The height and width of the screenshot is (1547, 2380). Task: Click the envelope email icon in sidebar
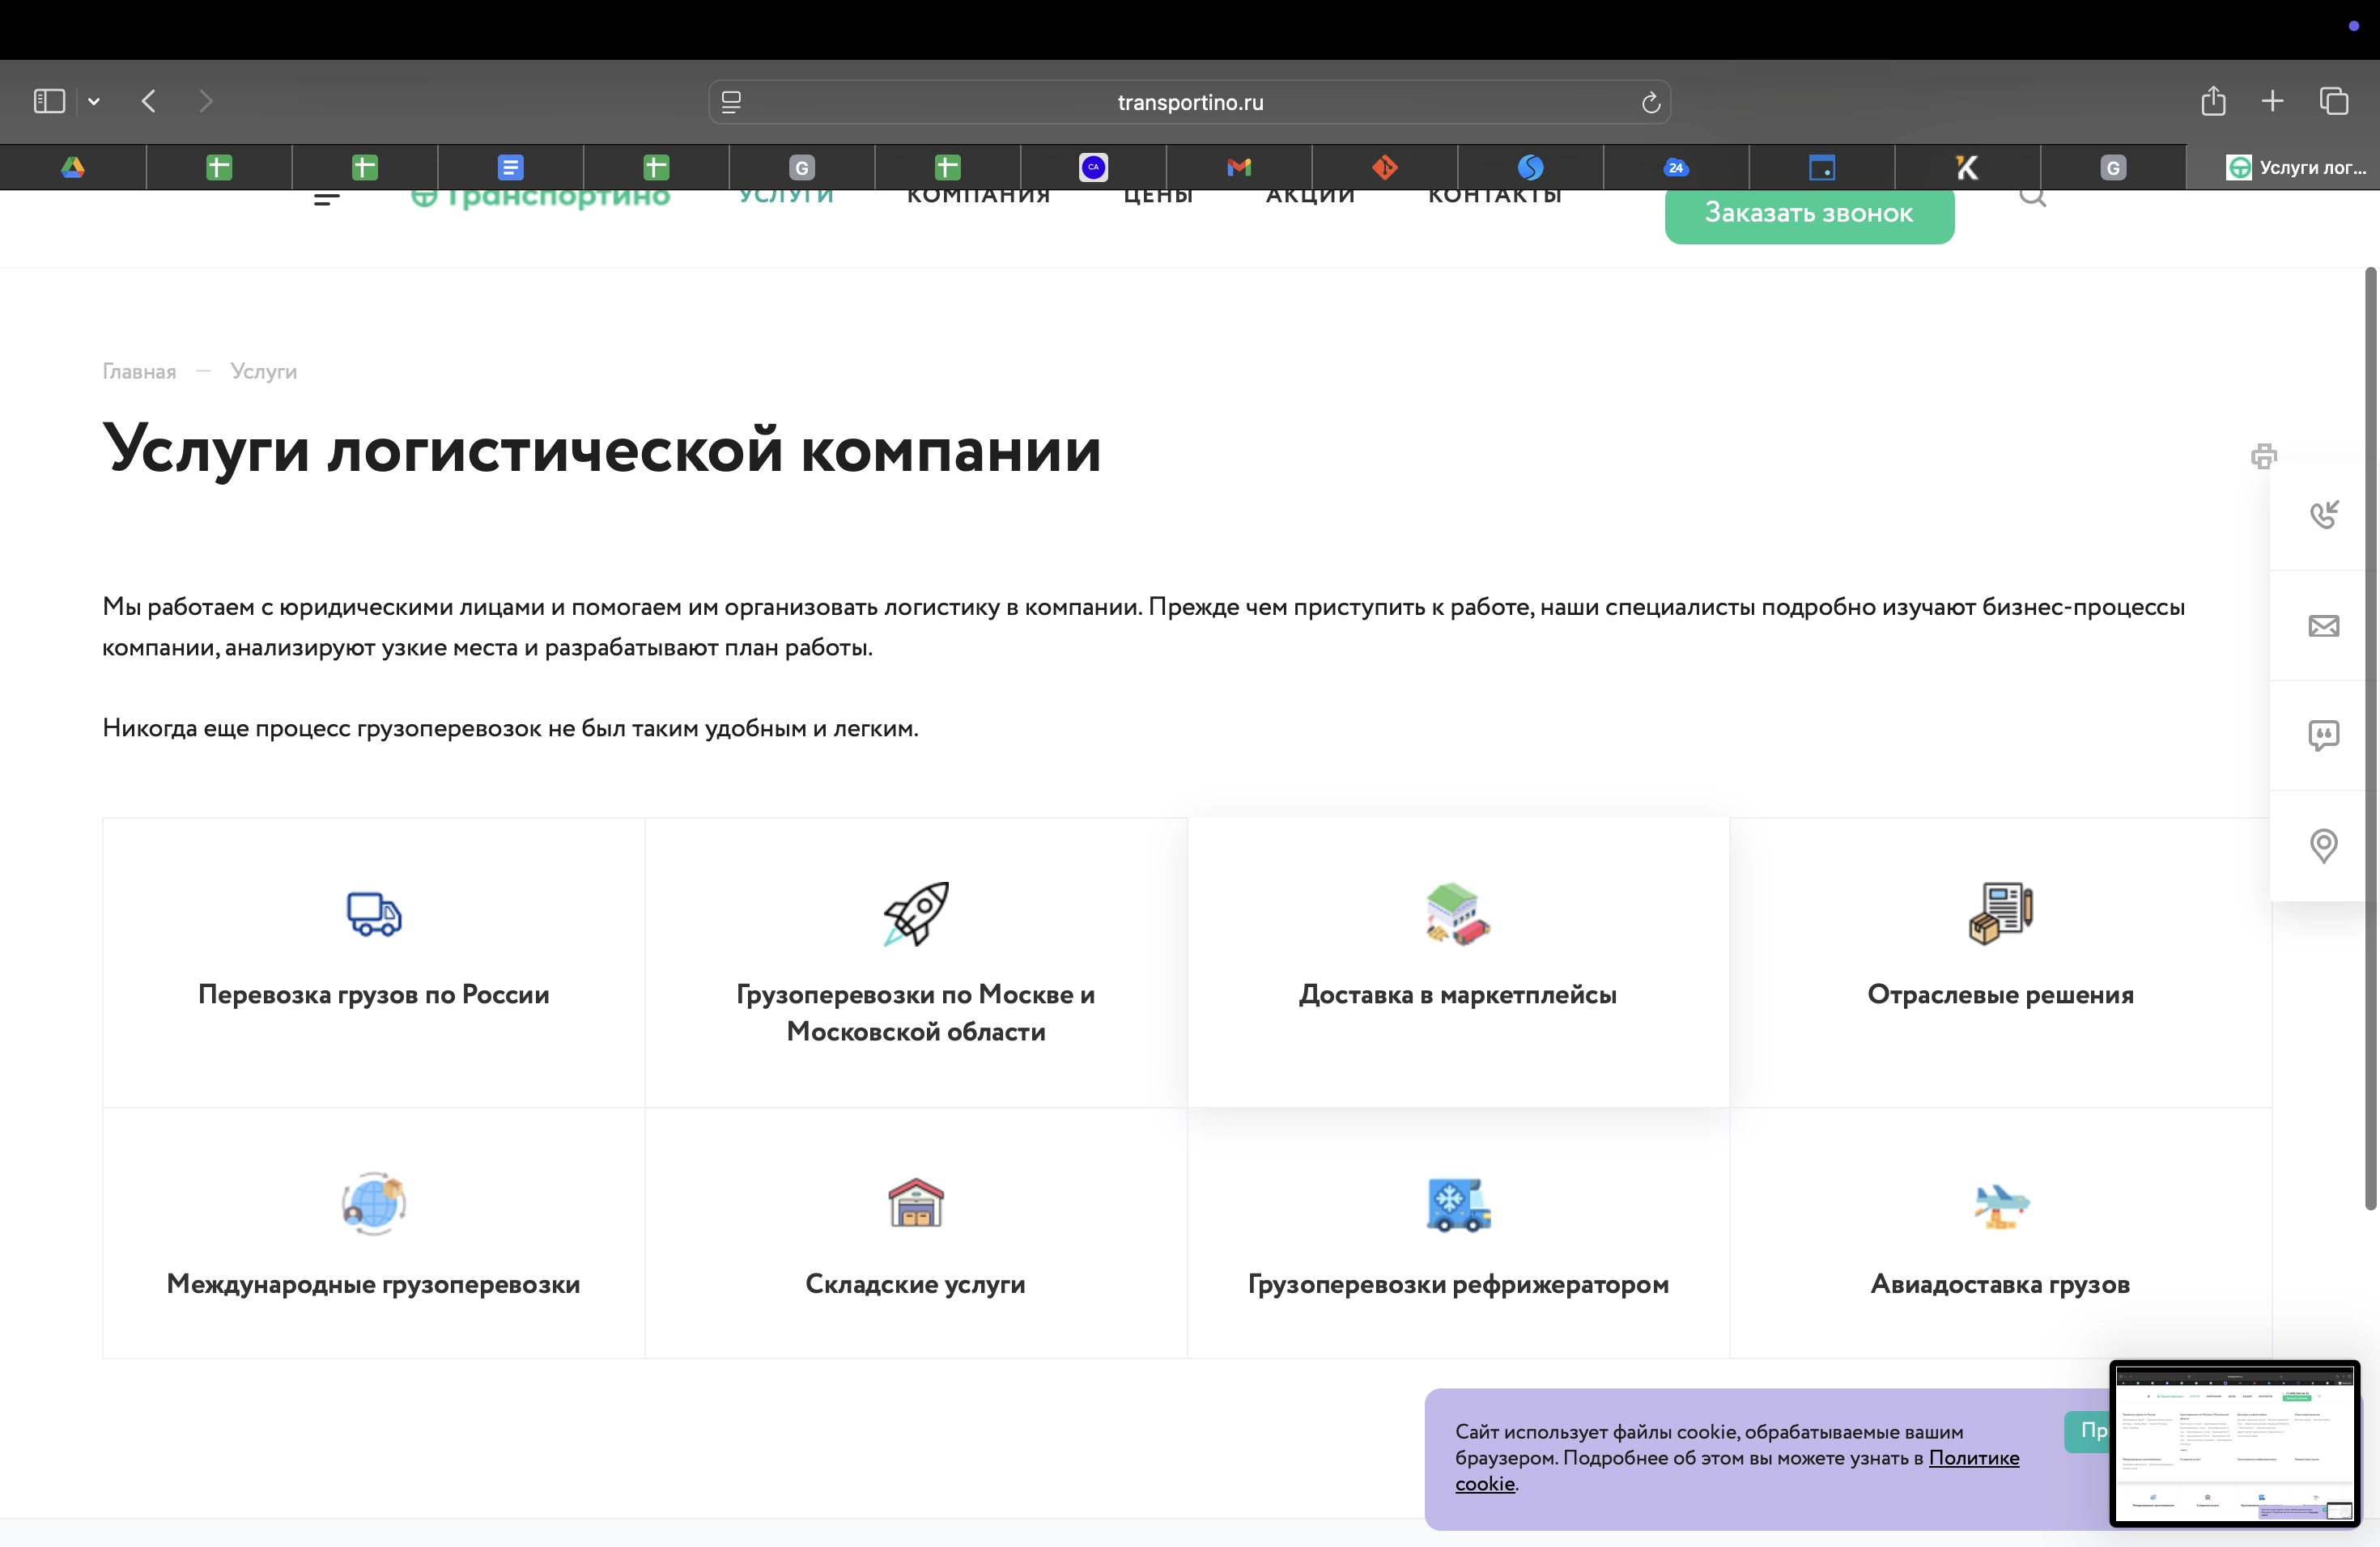(x=2323, y=625)
